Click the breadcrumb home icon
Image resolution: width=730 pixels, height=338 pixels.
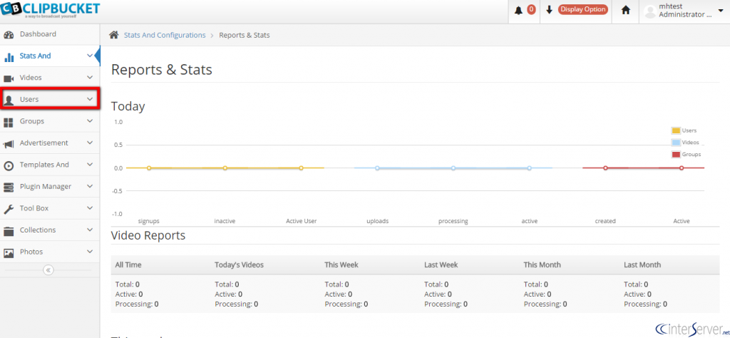pyautogui.click(x=113, y=35)
